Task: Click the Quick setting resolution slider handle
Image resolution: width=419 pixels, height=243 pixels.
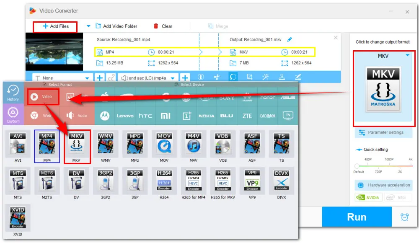Action: pos(357,166)
